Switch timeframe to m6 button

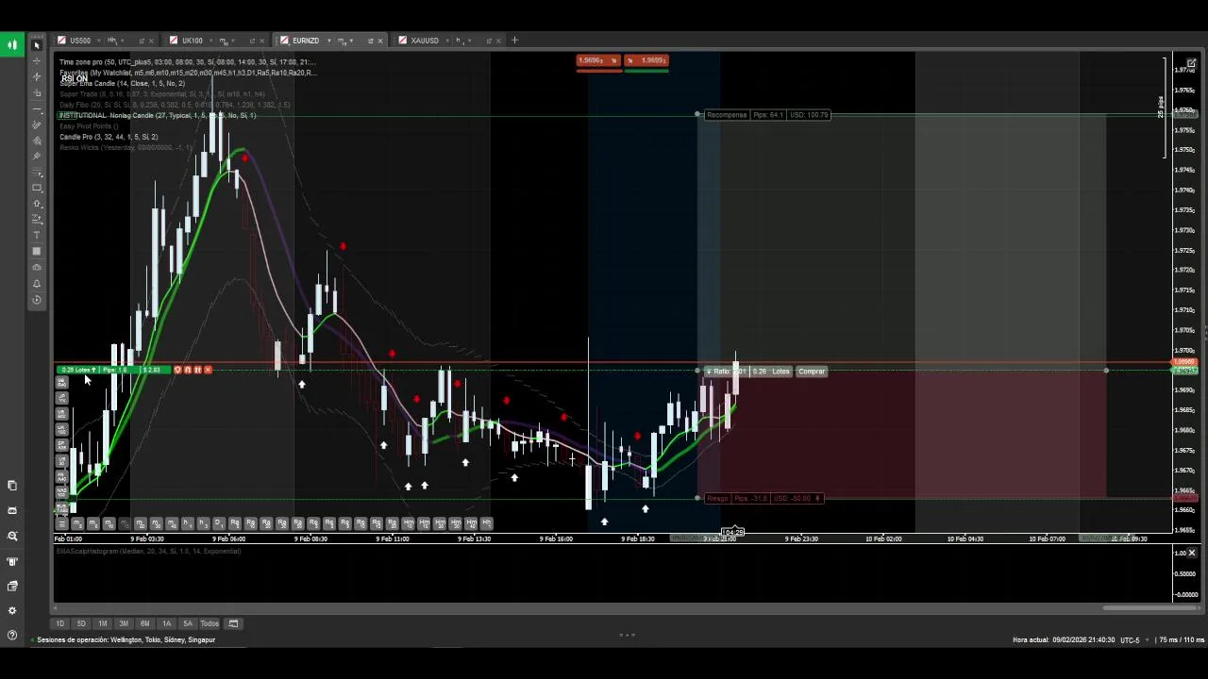click(93, 523)
